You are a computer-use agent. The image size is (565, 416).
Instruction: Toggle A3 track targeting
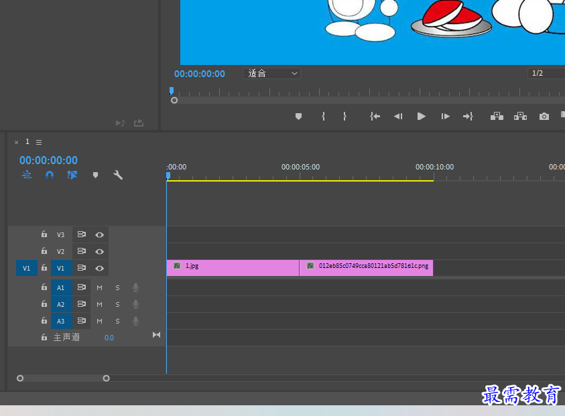point(61,321)
